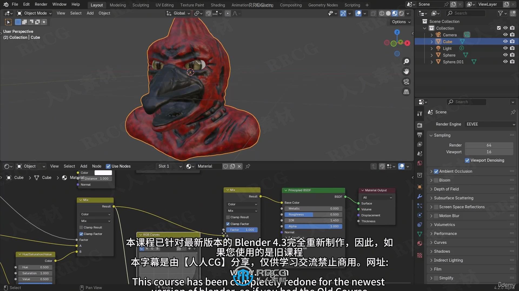Open the Render Engine EEVEE dropdown
The image size is (519, 291).
(x=490, y=124)
